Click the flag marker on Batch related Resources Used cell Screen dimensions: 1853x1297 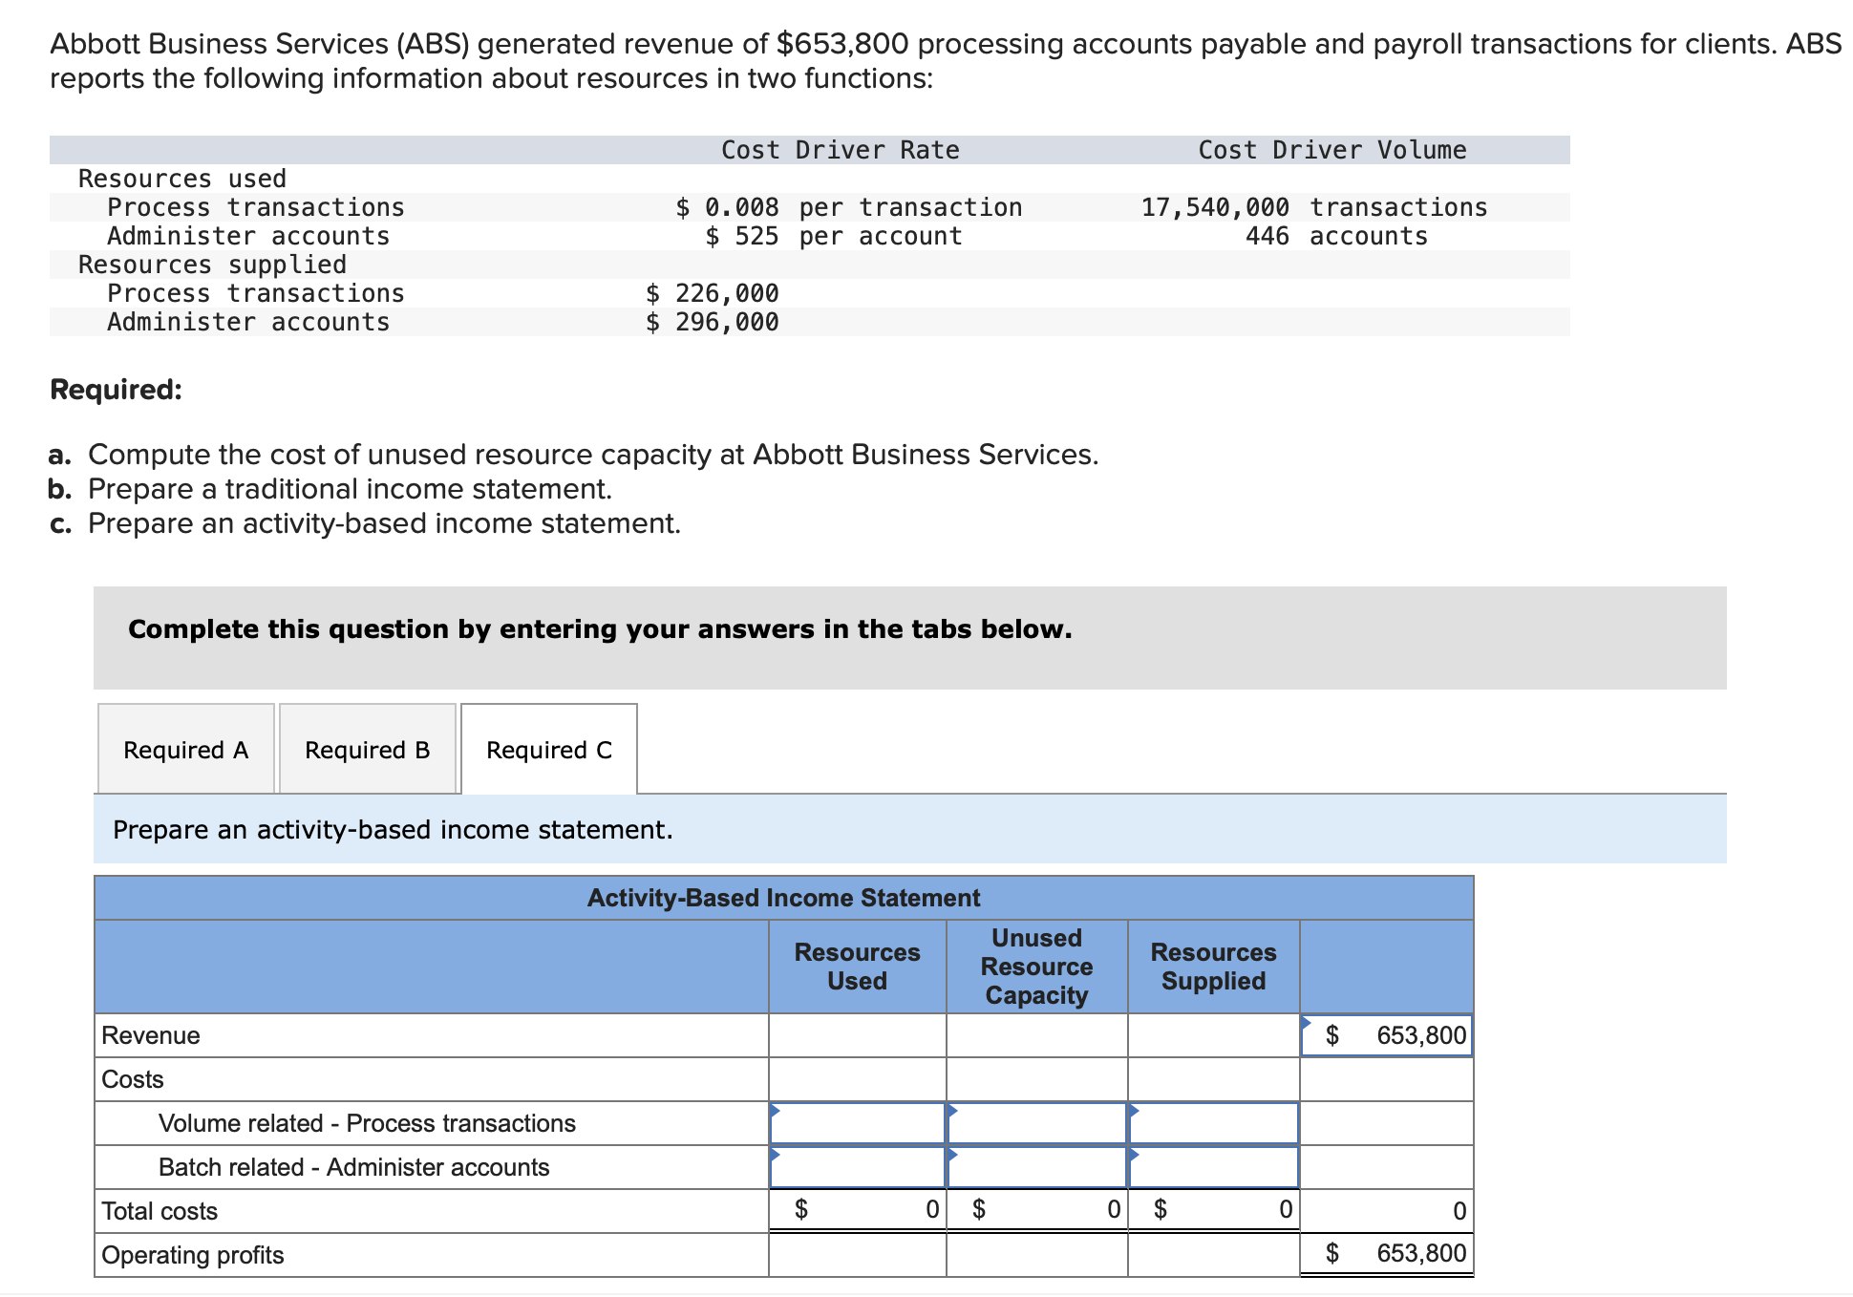tap(777, 1156)
